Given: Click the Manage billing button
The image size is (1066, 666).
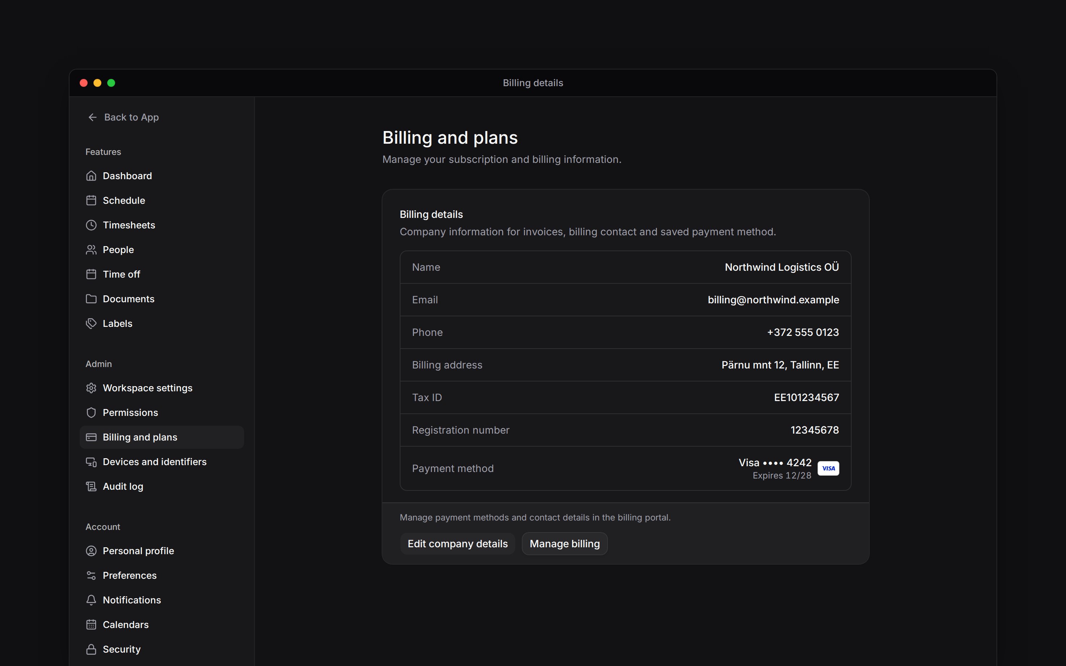Looking at the screenshot, I should point(565,544).
